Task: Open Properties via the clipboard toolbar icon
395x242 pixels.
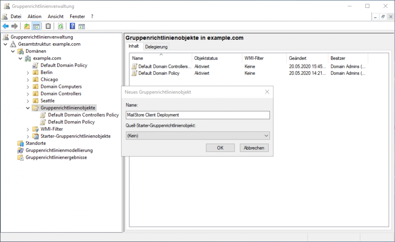Action: coord(47,26)
